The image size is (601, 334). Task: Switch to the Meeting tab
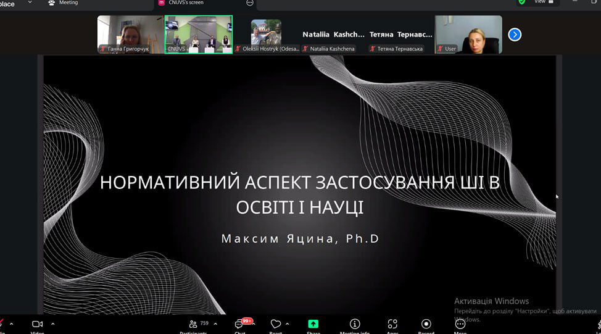click(x=64, y=3)
